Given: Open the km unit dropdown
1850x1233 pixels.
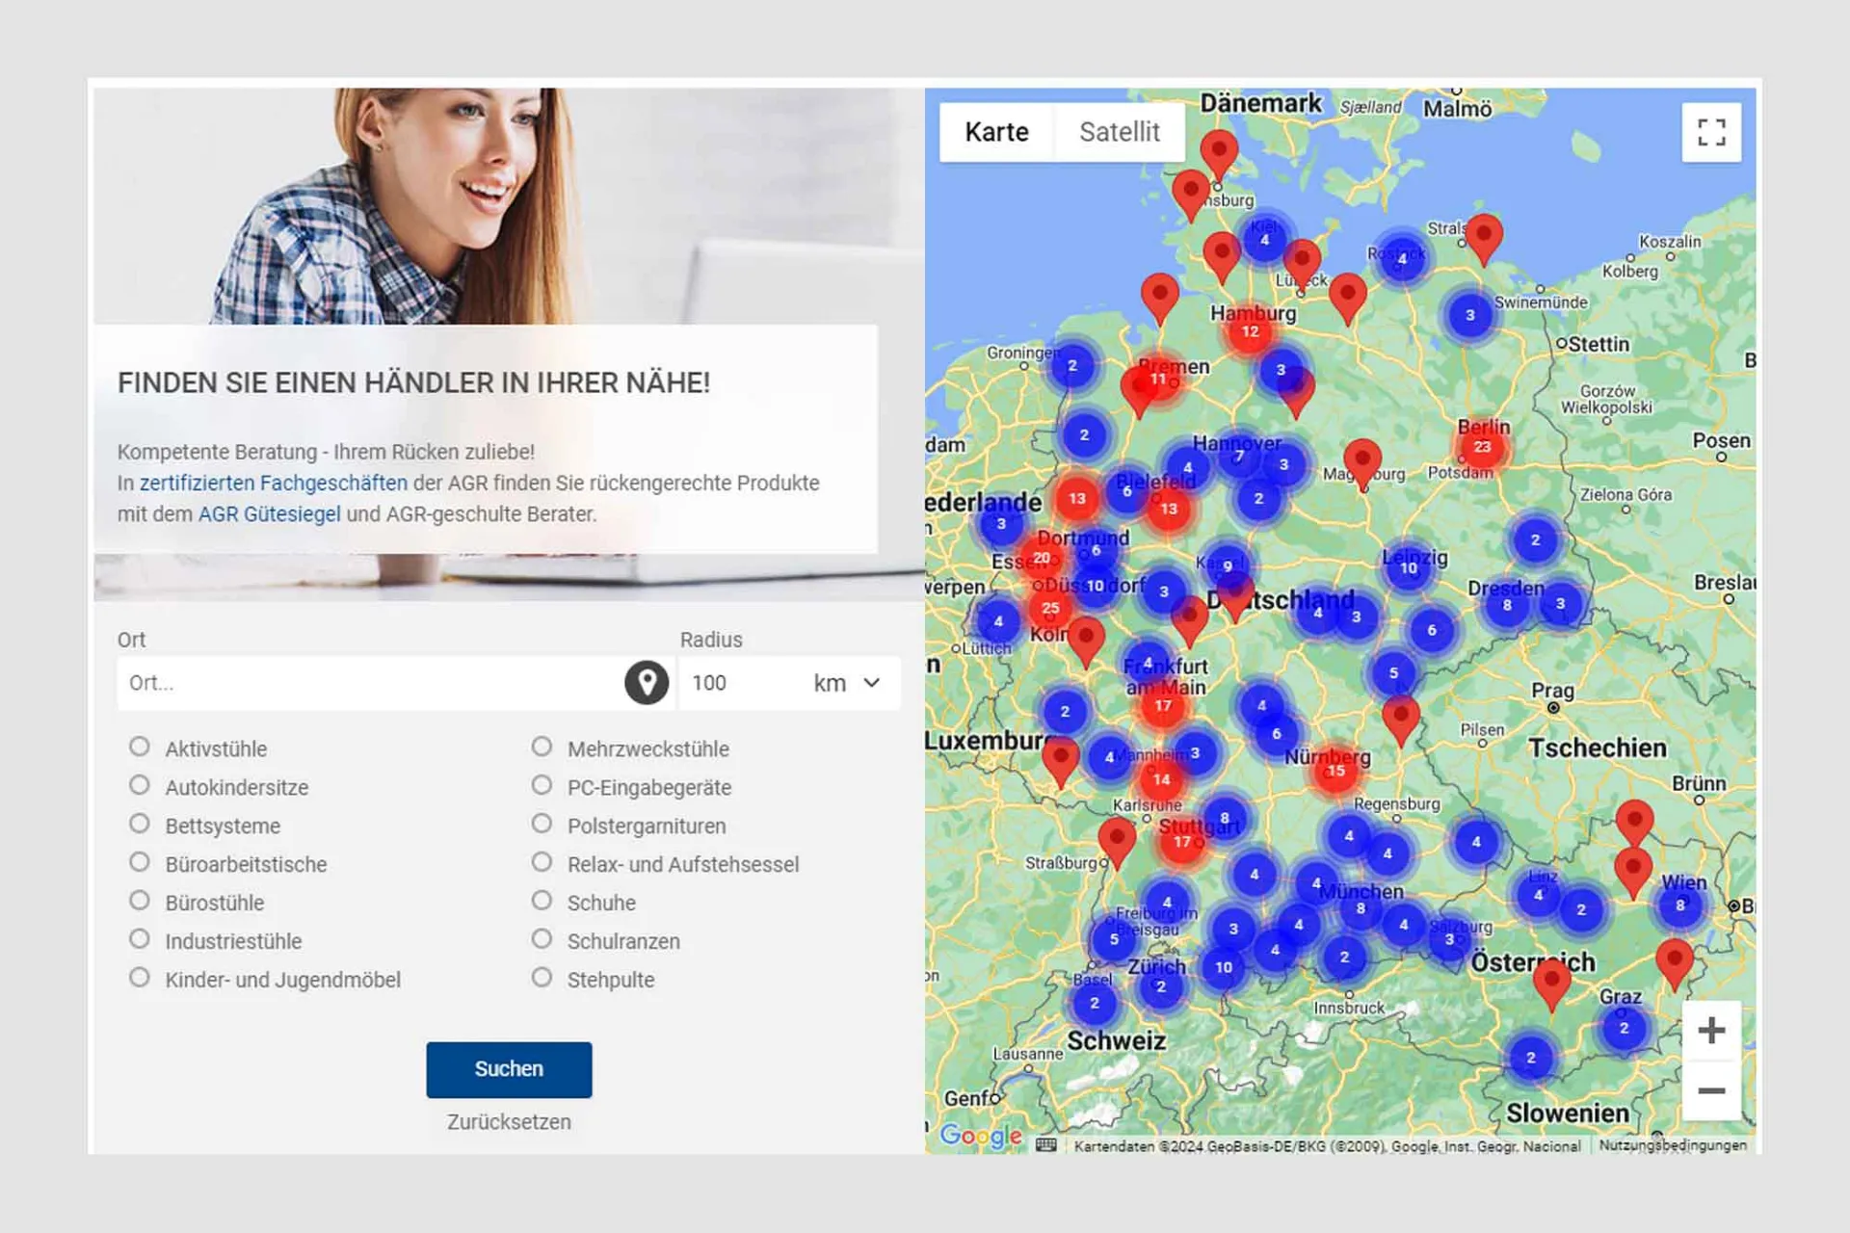Looking at the screenshot, I should point(847,683).
